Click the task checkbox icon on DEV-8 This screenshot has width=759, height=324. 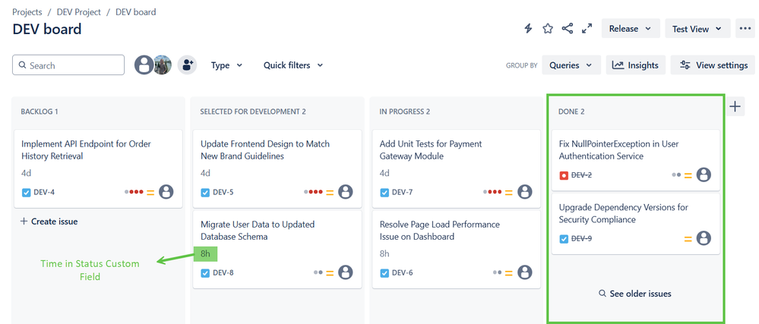[205, 272]
